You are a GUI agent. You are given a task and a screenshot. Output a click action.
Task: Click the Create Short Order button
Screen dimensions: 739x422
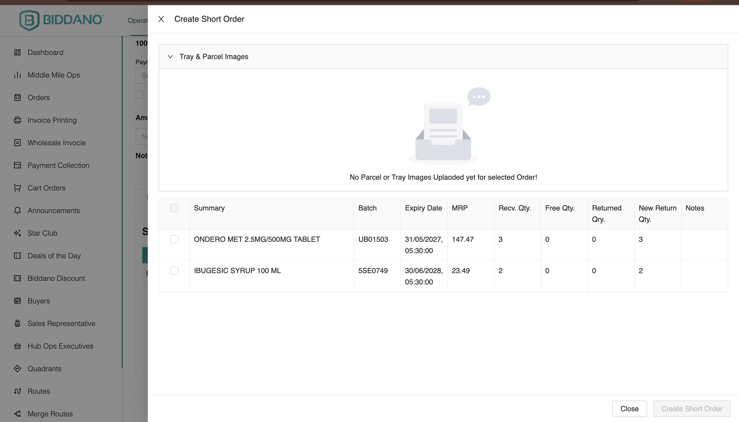click(x=692, y=409)
